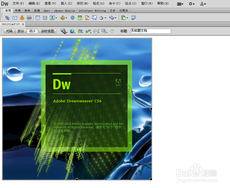Open the Head tags insert icon

102,18
